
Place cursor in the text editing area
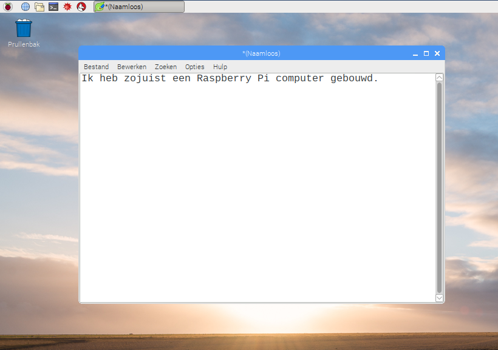pyautogui.click(x=255, y=182)
